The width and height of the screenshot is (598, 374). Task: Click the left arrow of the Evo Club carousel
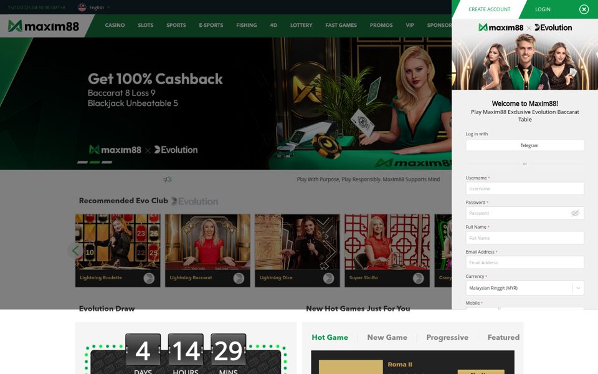click(x=75, y=251)
